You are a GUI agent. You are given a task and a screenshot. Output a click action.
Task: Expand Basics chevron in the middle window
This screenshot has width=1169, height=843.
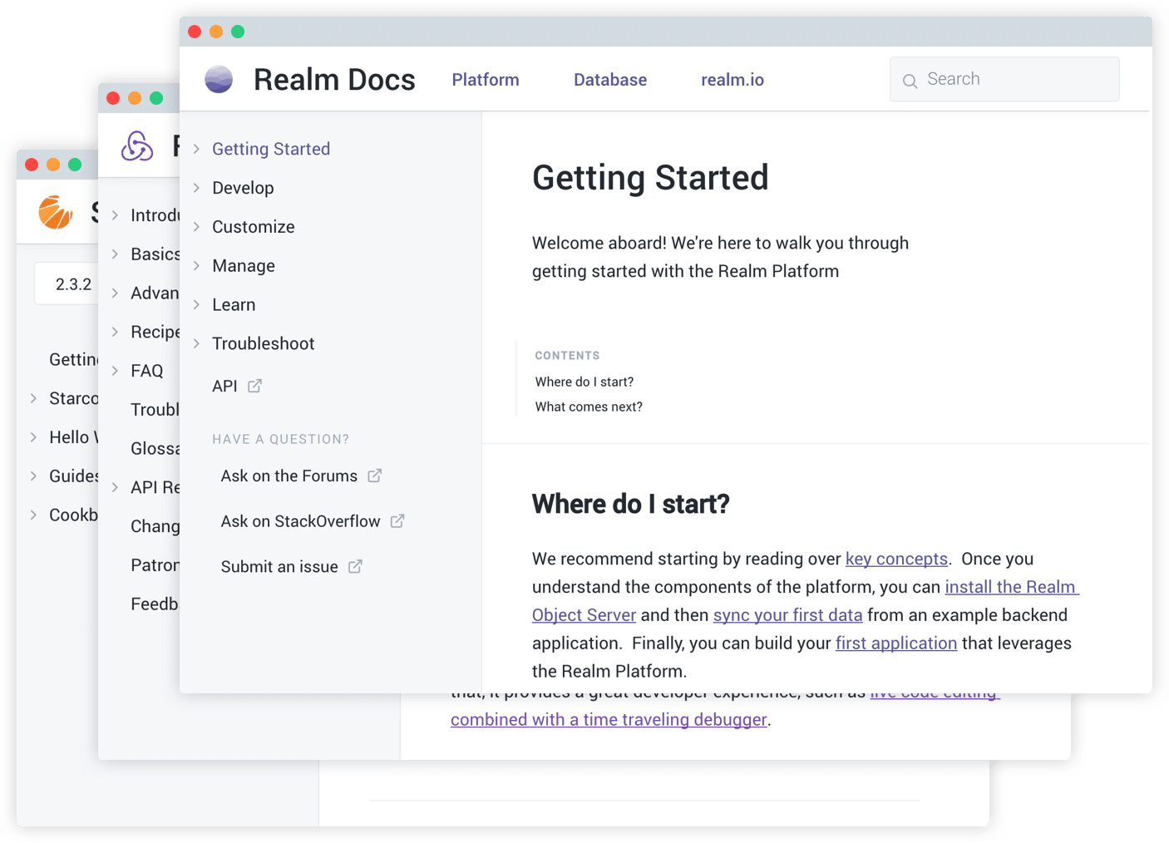pos(116,254)
